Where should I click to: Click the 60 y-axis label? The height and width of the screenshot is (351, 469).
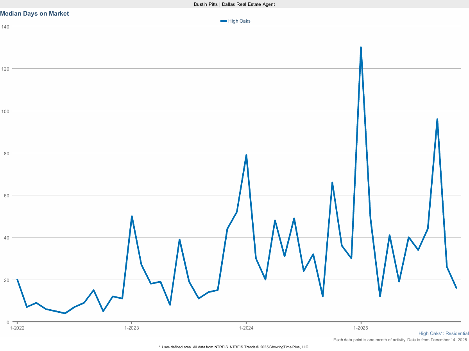click(6, 195)
